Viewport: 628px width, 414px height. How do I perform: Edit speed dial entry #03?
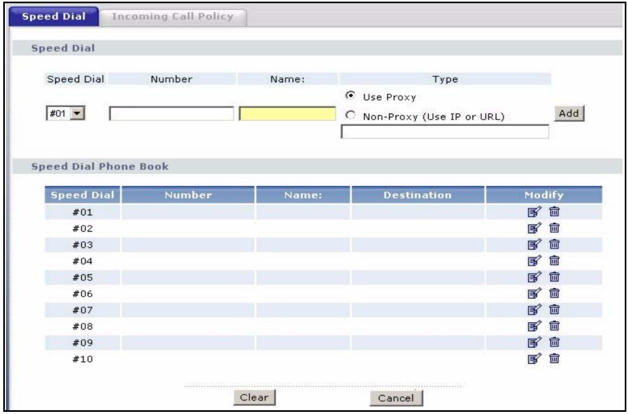[534, 244]
